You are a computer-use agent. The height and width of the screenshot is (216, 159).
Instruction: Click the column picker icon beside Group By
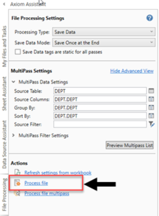pos(151,108)
